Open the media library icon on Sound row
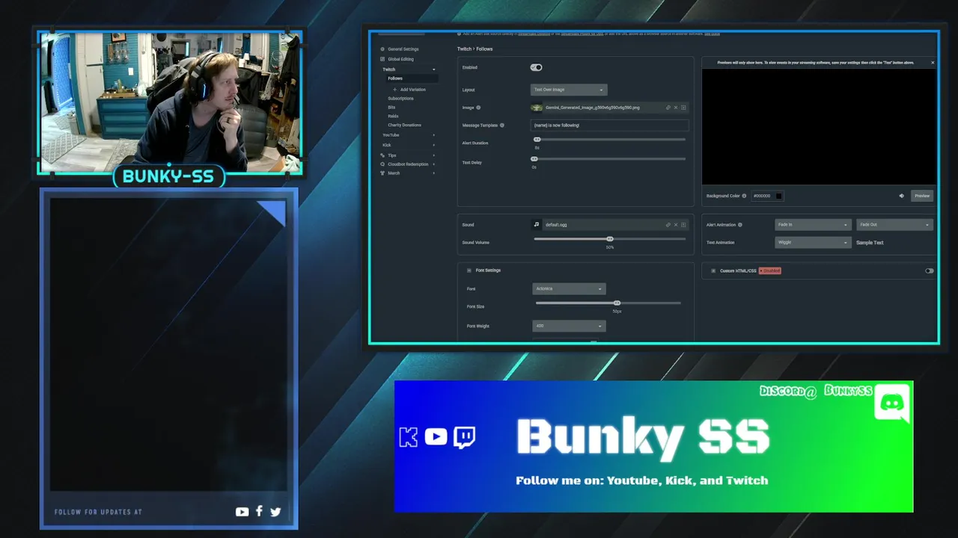 pos(683,224)
